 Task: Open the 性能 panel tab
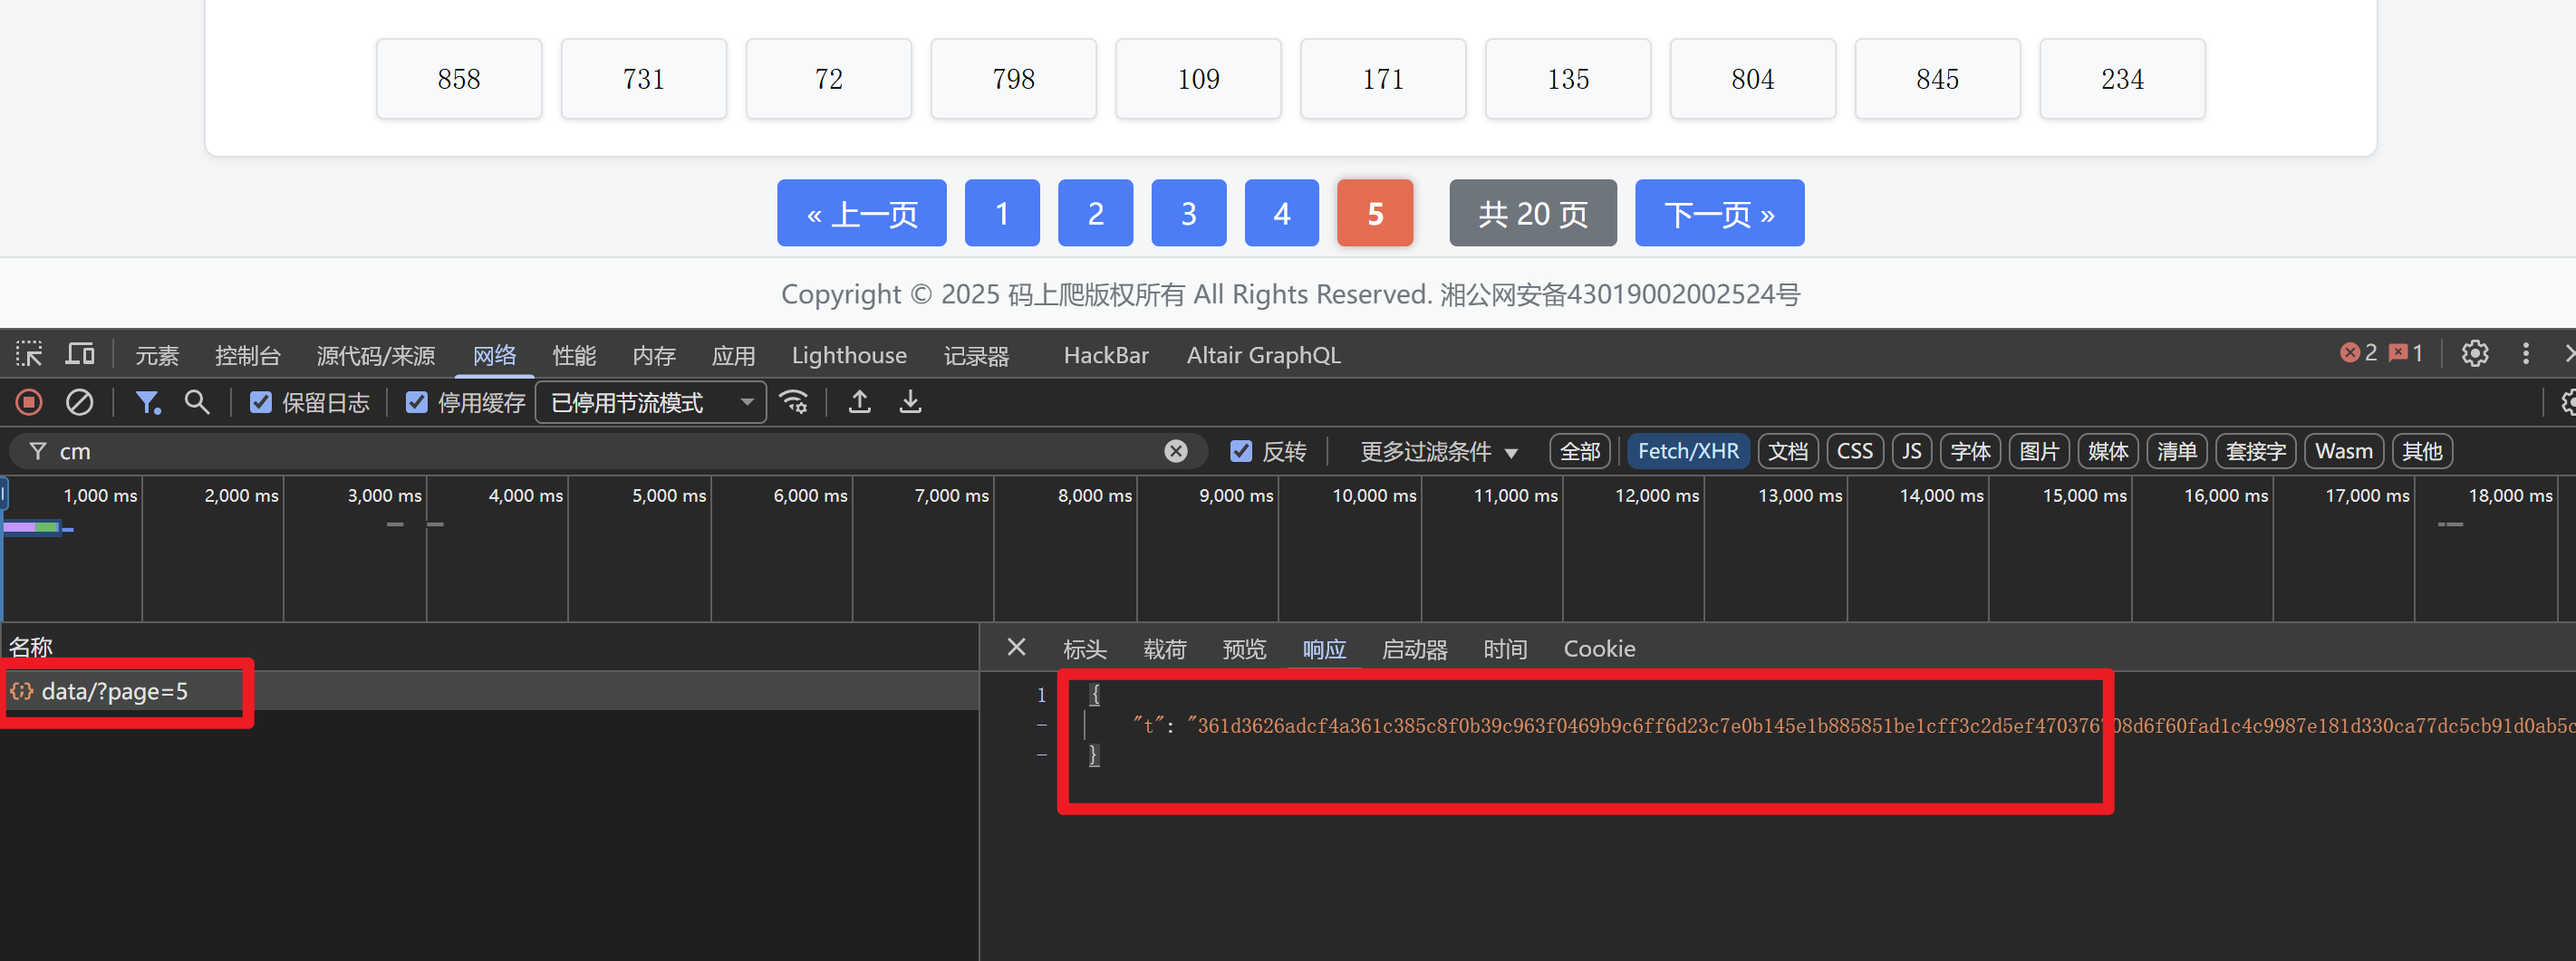574,355
